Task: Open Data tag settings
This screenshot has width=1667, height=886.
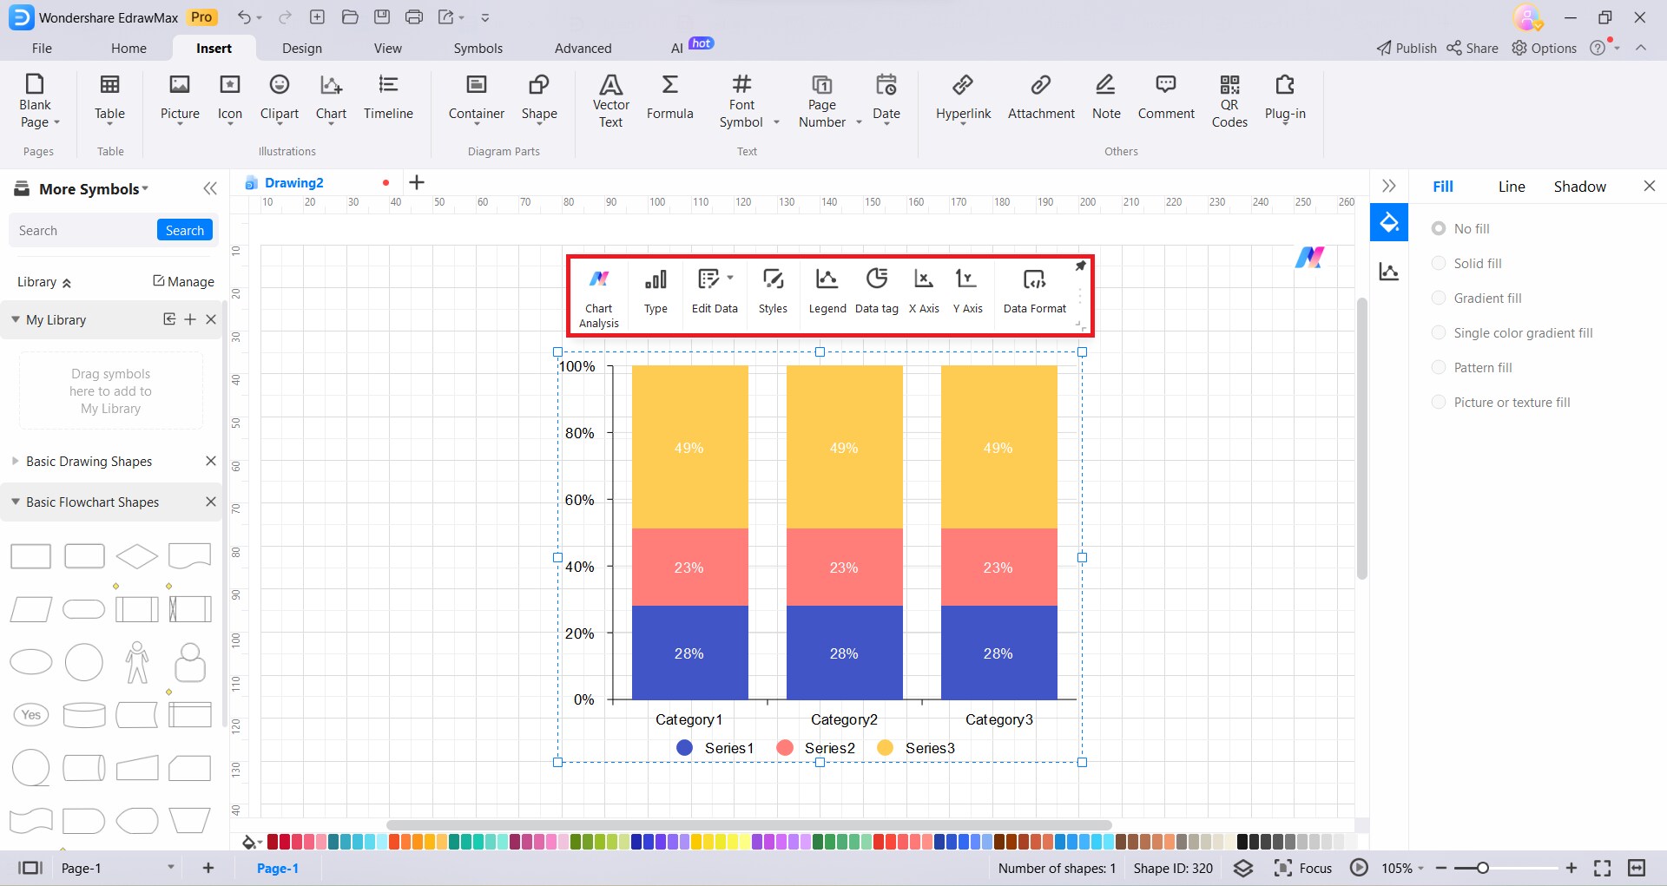Action: [877, 292]
